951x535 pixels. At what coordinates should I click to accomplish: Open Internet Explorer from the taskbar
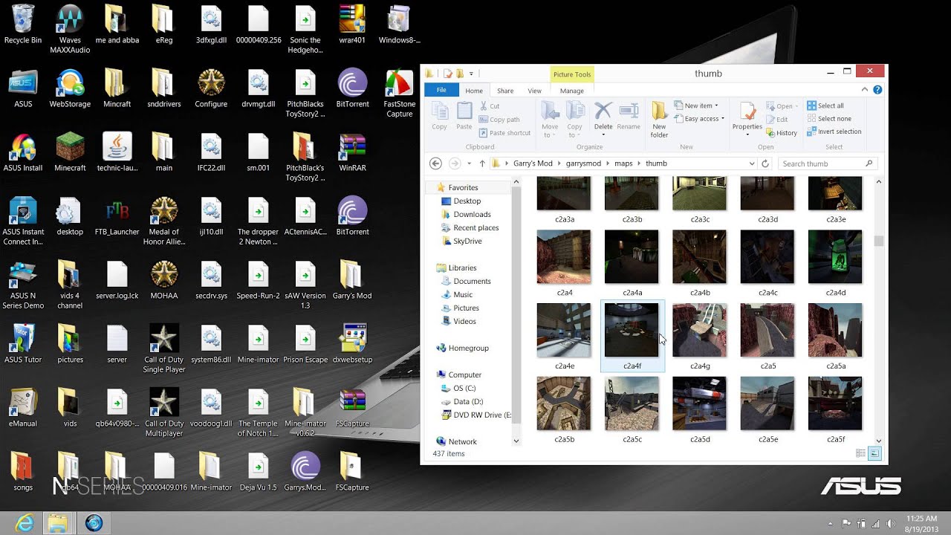pos(24,523)
